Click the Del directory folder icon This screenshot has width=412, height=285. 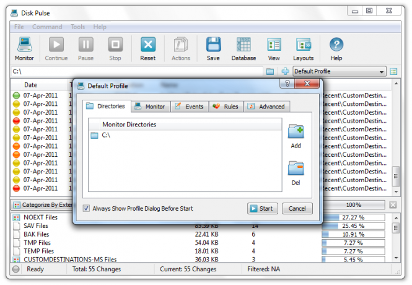(296, 169)
